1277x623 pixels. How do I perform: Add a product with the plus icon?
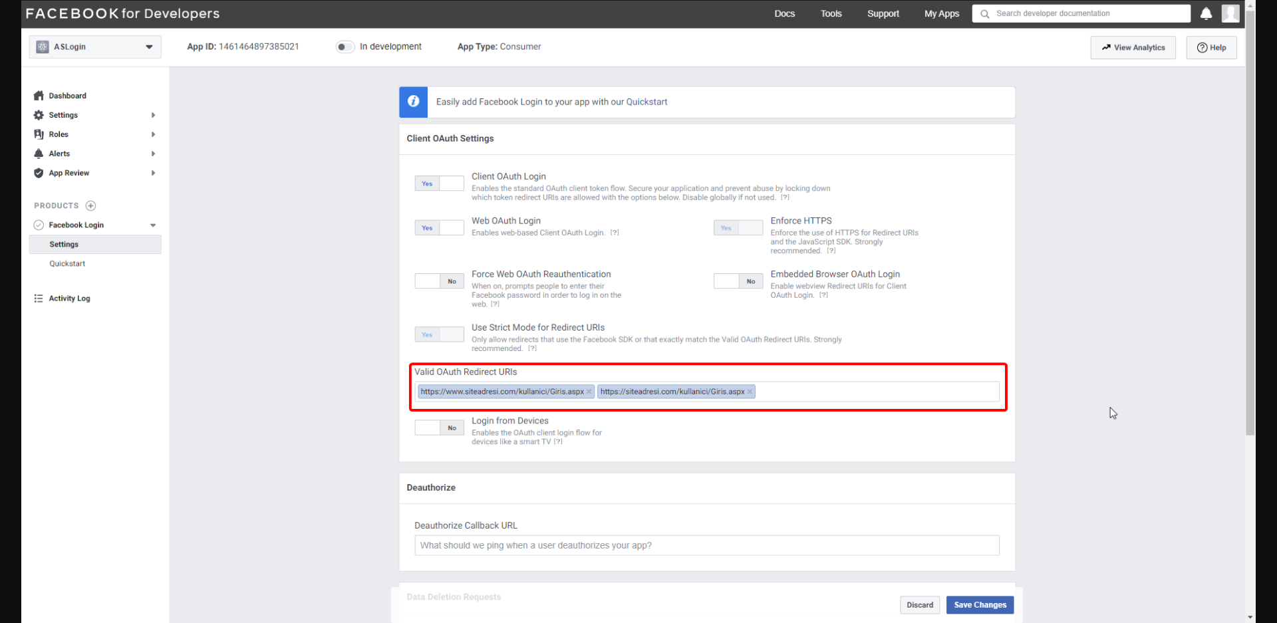[91, 205]
